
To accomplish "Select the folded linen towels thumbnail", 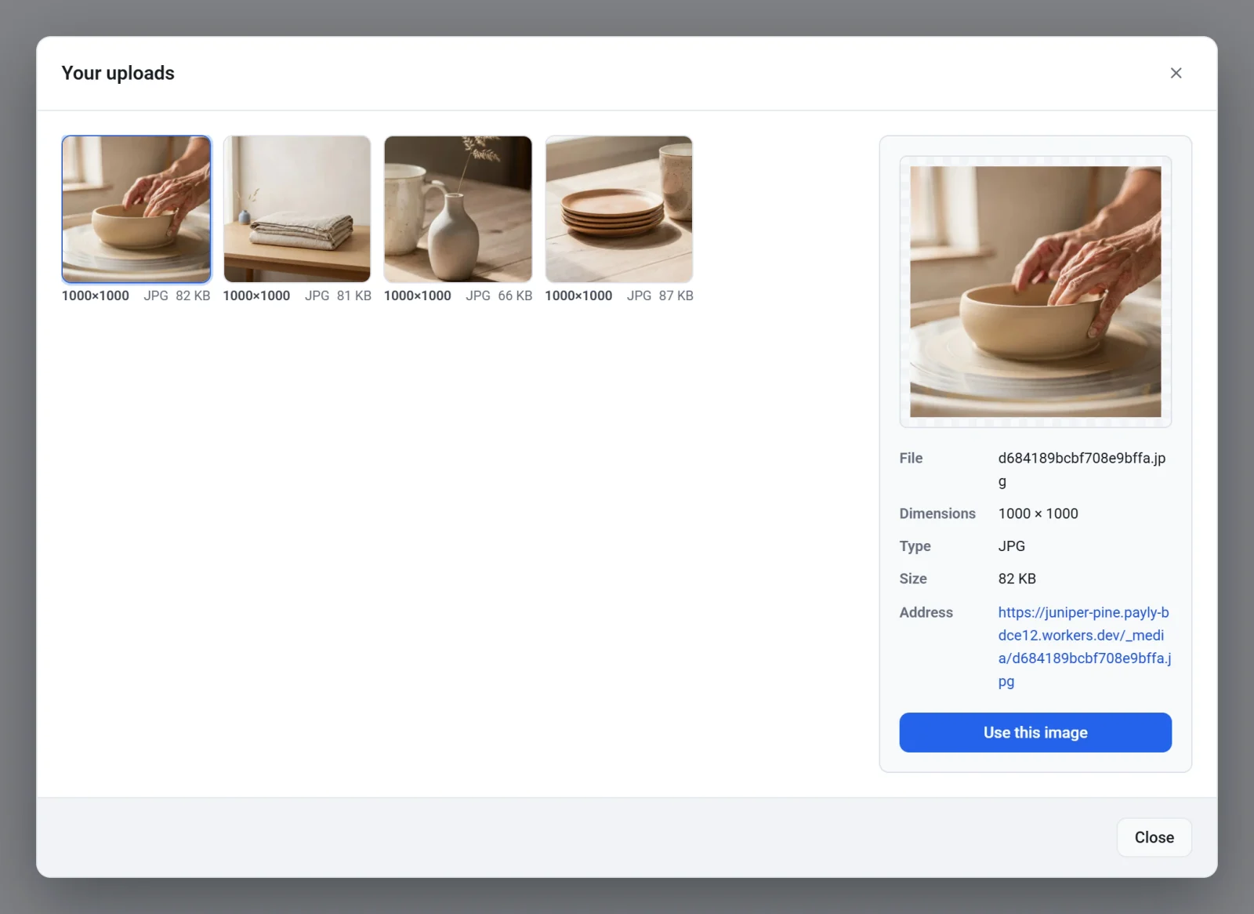I will pyautogui.click(x=297, y=209).
